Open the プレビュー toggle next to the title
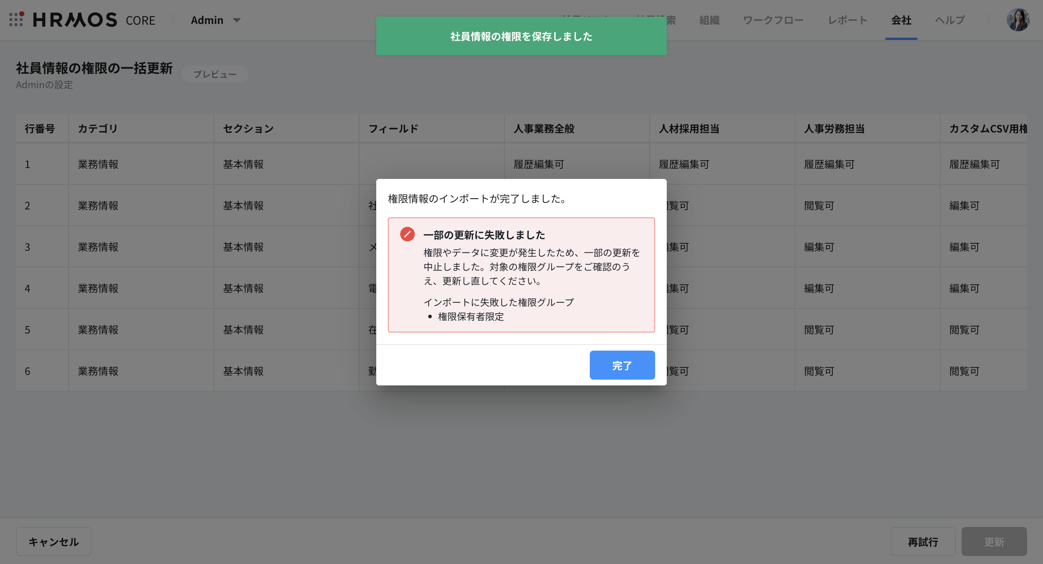 click(x=215, y=74)
